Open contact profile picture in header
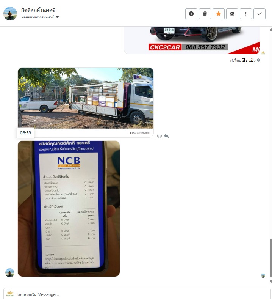Image resolution: width=272 pixels, height=299 pixels. point(10,14)
